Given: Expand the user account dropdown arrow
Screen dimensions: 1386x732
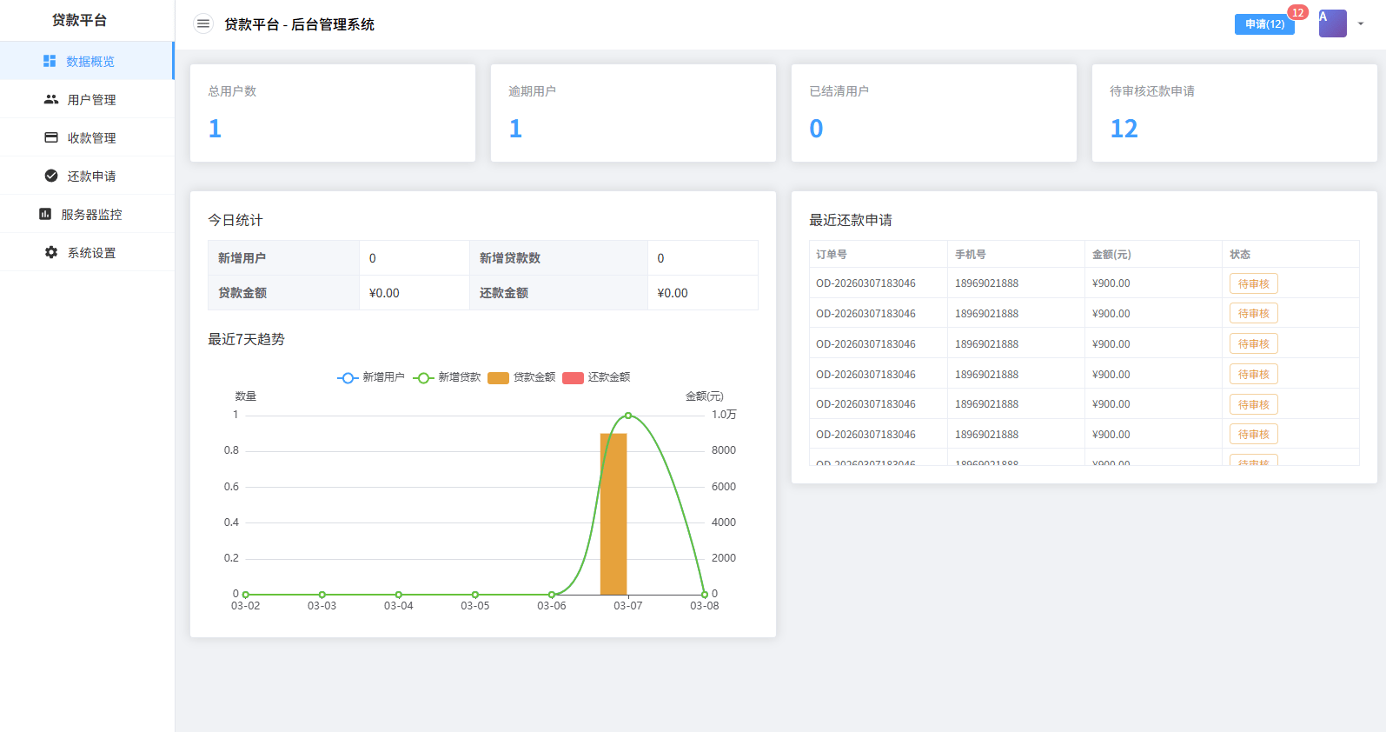Looking at the screenshot, I should [1361, 24].
